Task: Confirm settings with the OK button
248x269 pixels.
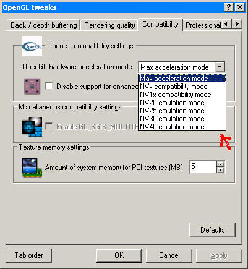Action: point(119,255)
